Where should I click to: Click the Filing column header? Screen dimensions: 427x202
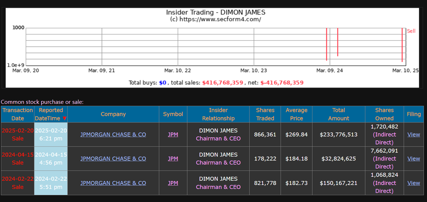[413, 114]
